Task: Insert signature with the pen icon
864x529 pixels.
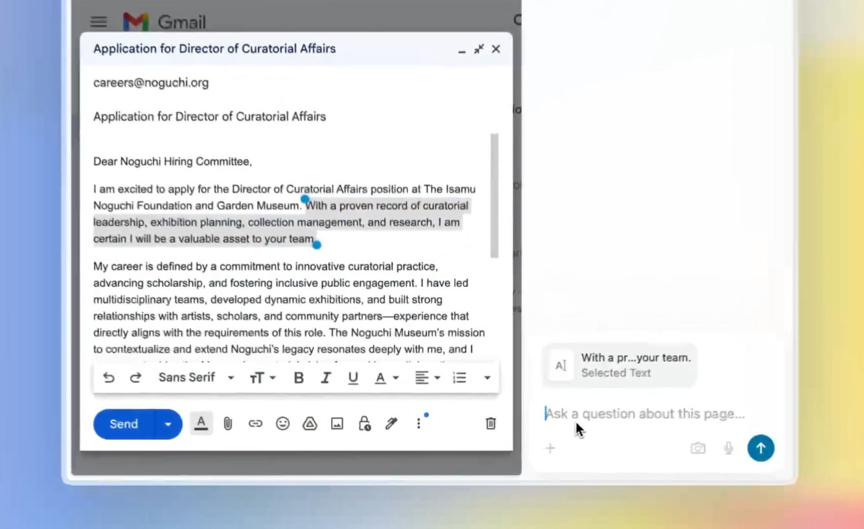Action: (391, 423)
